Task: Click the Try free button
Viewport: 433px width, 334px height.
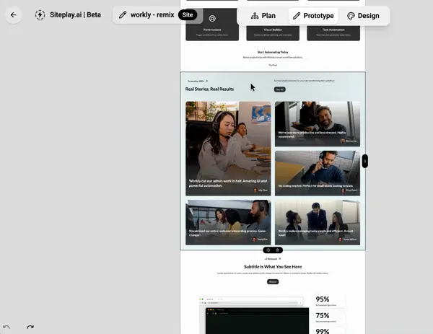Action: pos(273,65)
